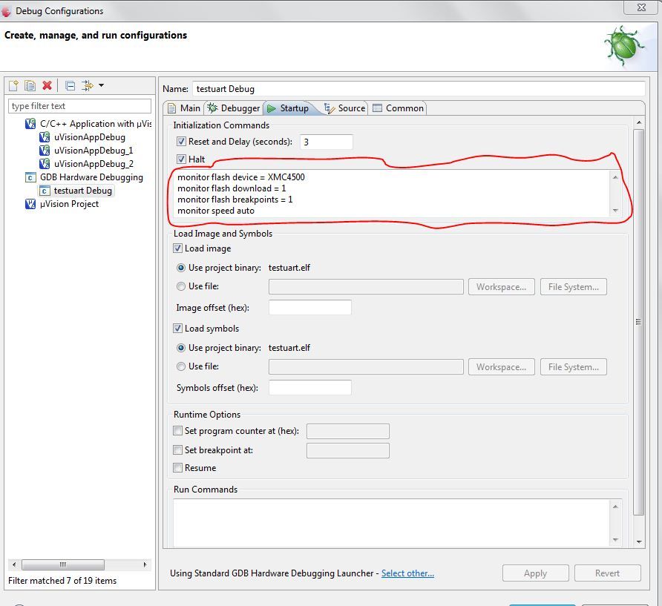Click the Symbols offset (hex) field

310,387
